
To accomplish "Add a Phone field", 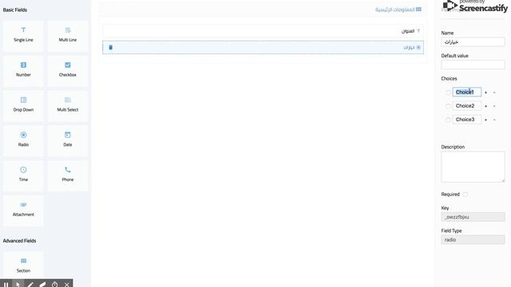I will tap(67, 175).
